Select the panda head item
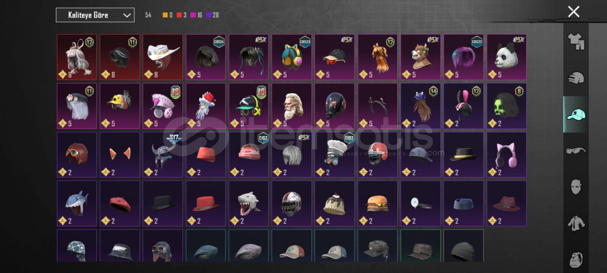Image resolution: width=607 pixels, height=273 pixels. point(506,57)
